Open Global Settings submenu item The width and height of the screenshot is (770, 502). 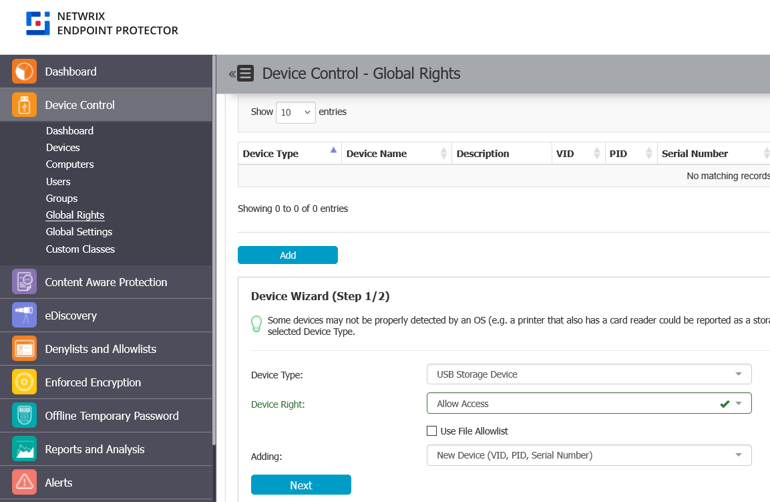click(x=79, y=231)
